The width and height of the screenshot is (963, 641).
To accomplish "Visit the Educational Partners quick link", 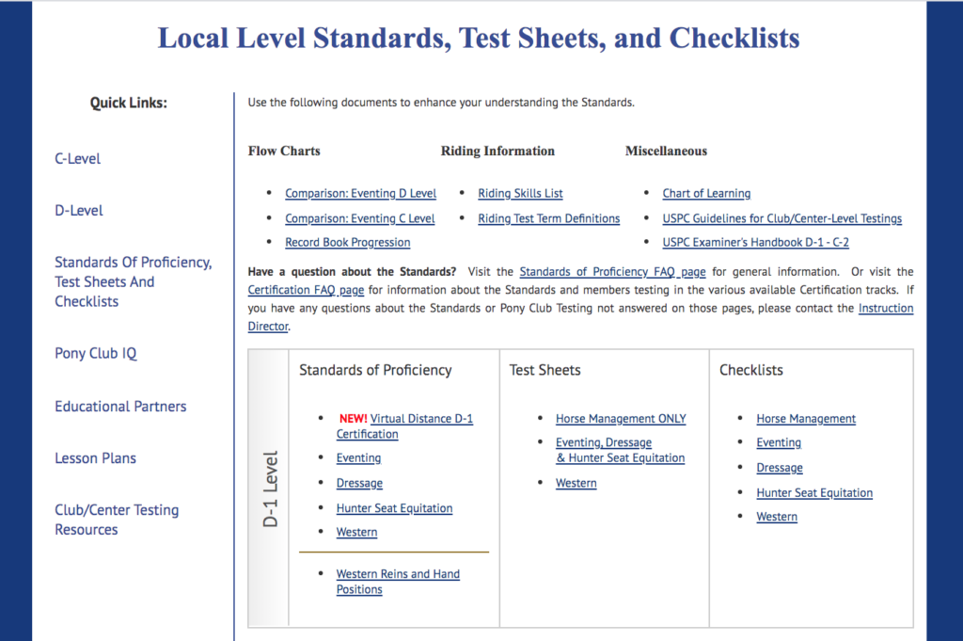I will pyautogui.click(x=120, y=407).
